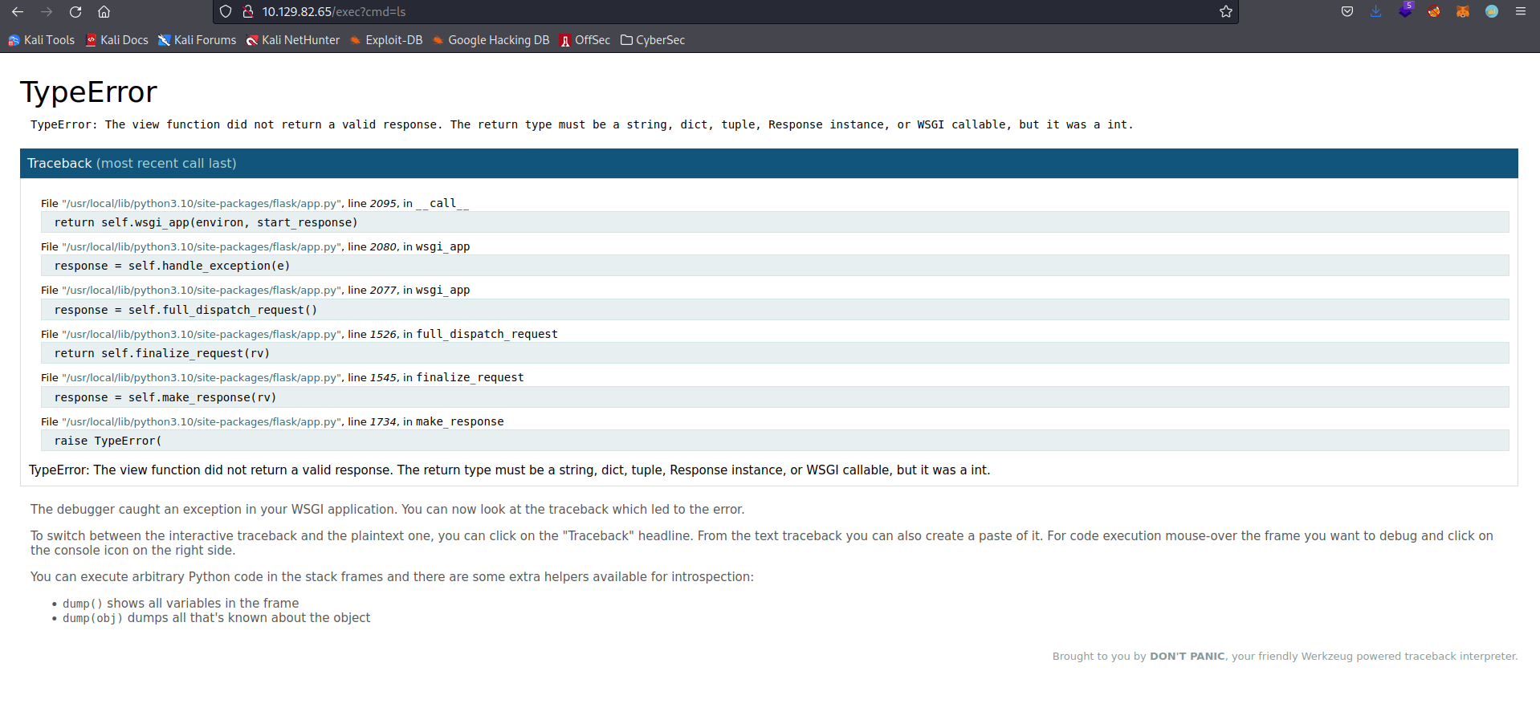This screenshot has height=724, width=1540.
Task: Click the insecure connection padlock icon
Action: click(248, 12)
